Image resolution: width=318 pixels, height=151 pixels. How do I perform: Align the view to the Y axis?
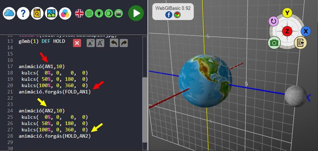click(287, 13)
